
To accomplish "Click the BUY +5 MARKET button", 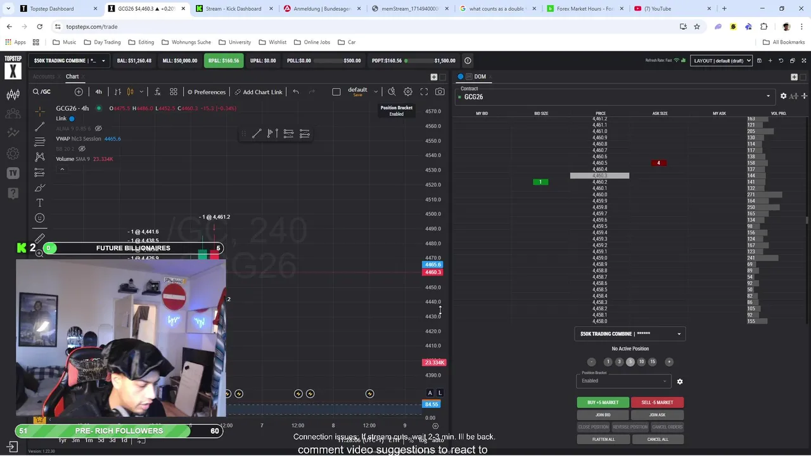I will click(603, 403).
